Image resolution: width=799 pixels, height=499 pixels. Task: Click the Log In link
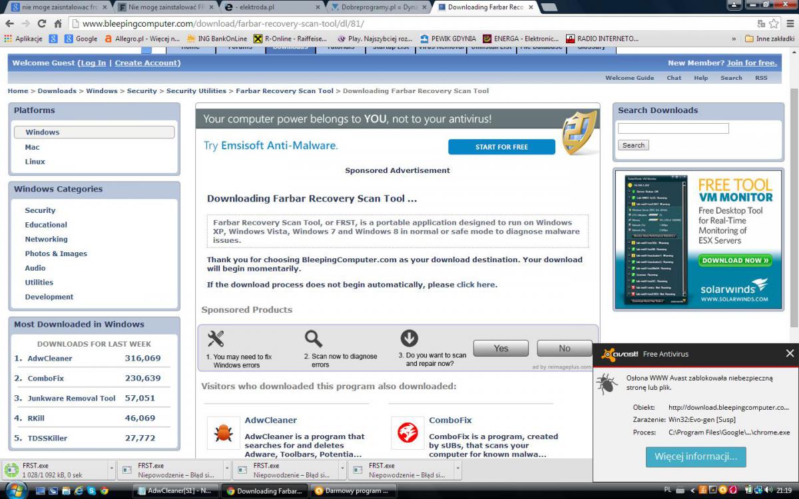pos(93,63)
